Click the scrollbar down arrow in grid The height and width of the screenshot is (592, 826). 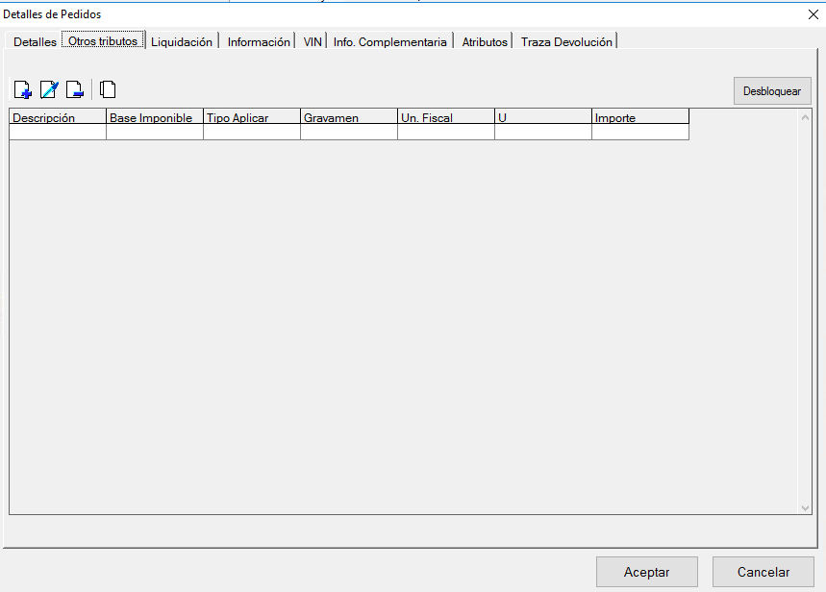pos(806,506)
